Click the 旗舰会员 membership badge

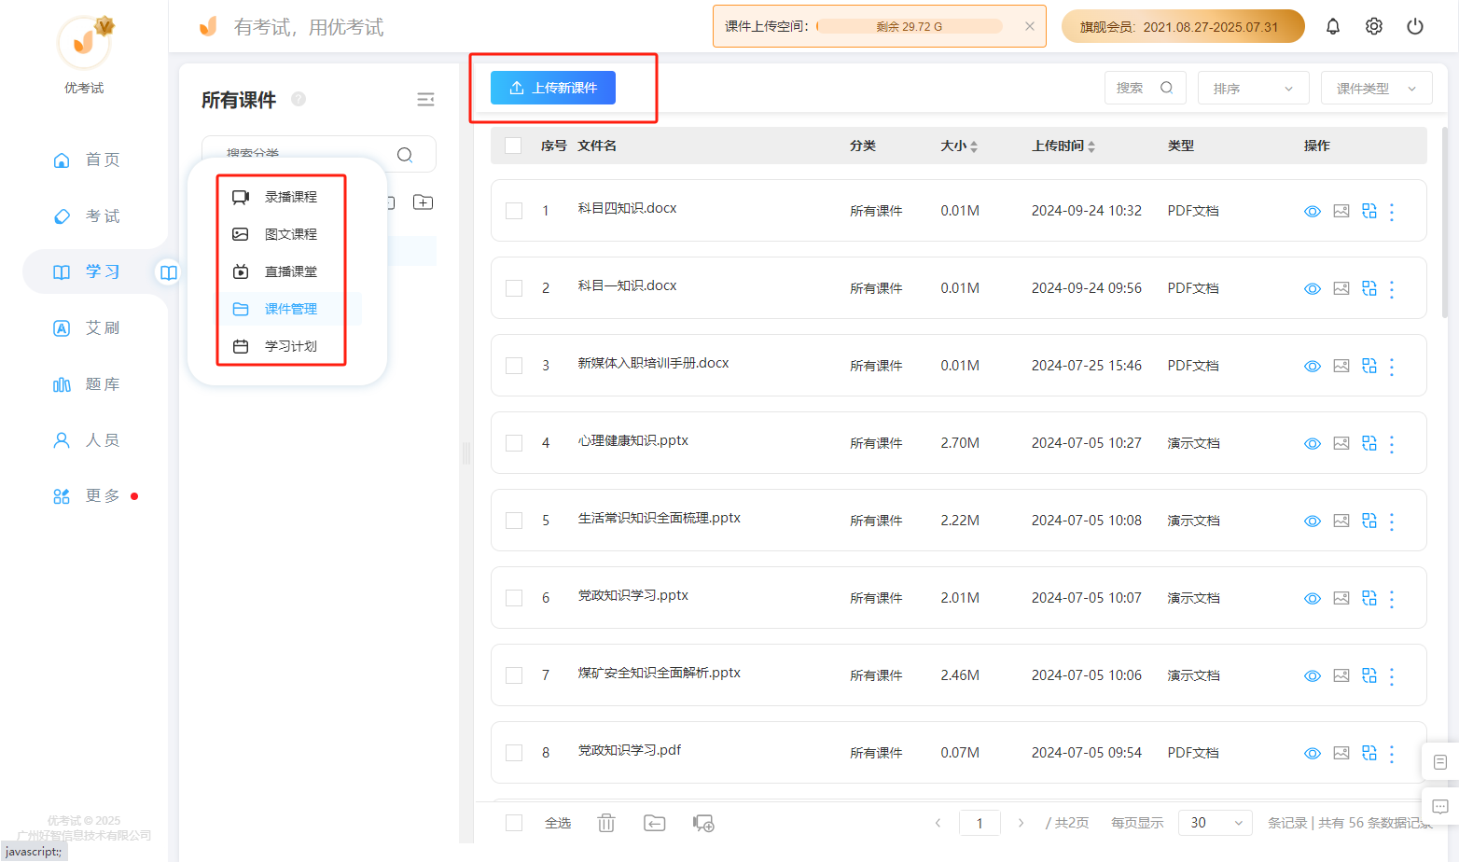coord(1183,26)
